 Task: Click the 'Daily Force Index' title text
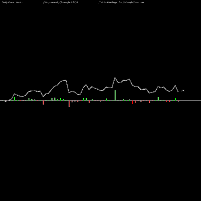coord(12,2)
